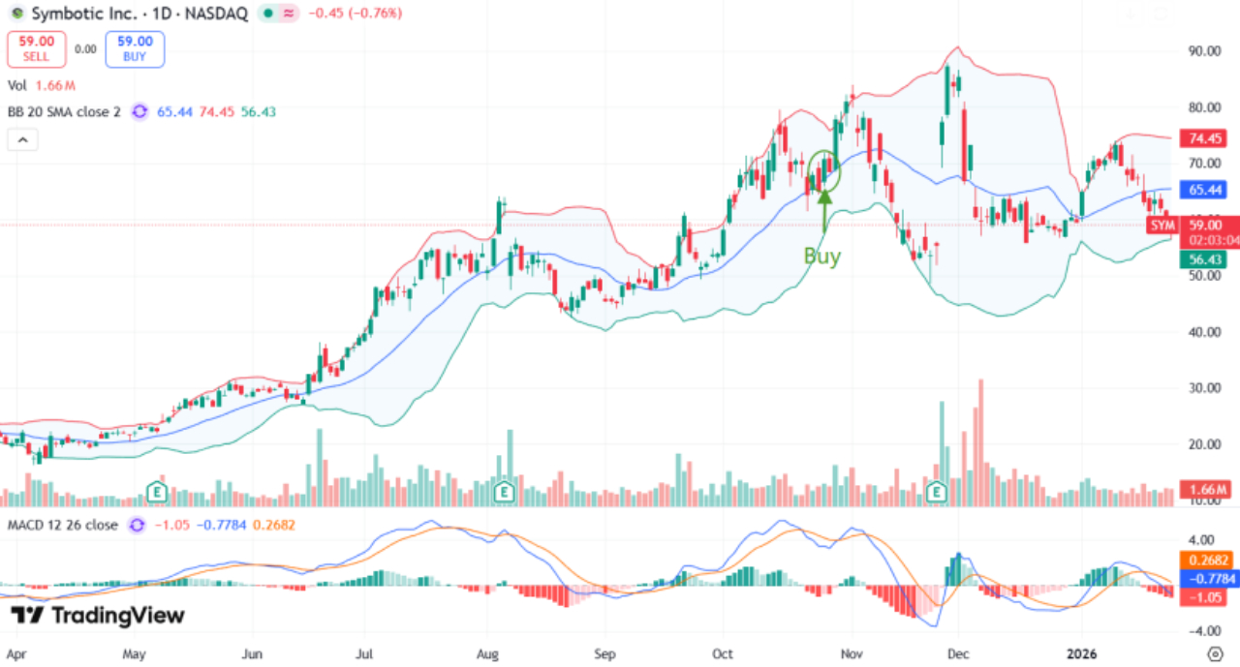
Task: Select the Symbotic Inc. 1D NASDAQ title
Action: 138,14
